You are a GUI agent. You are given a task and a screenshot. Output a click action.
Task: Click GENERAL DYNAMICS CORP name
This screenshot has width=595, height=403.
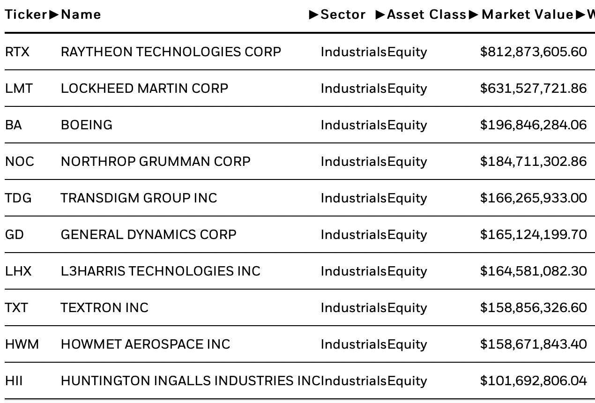(x=149, y=234)
